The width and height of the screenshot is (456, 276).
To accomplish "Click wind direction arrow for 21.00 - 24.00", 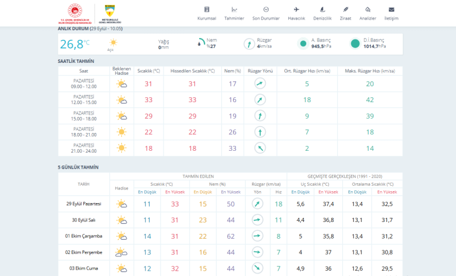I will (x=260, y=148).
